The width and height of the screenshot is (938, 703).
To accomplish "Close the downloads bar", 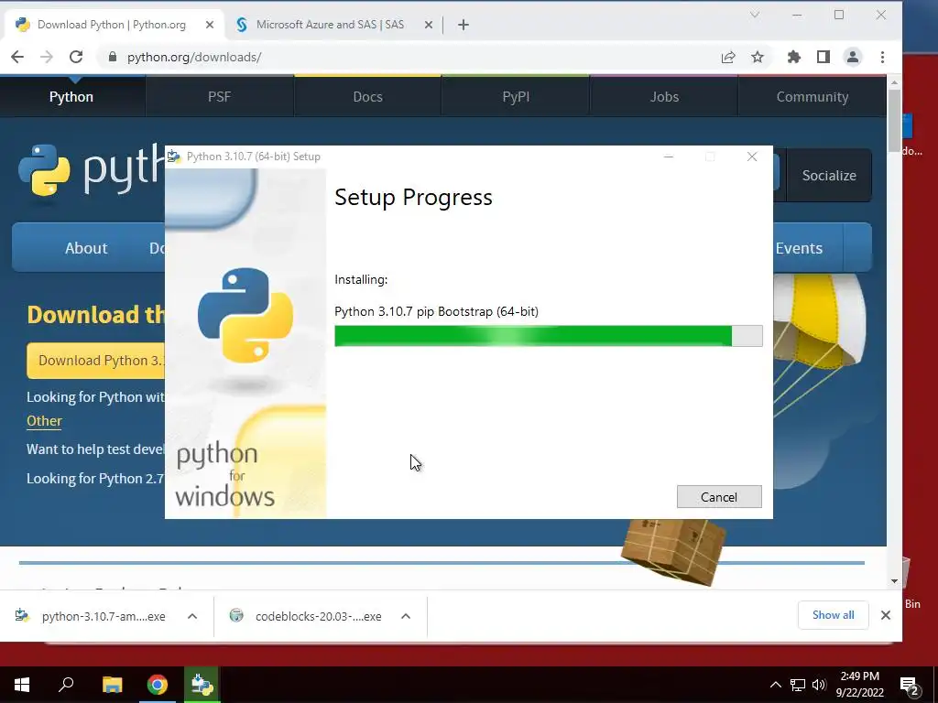I will tap(886, 615).
